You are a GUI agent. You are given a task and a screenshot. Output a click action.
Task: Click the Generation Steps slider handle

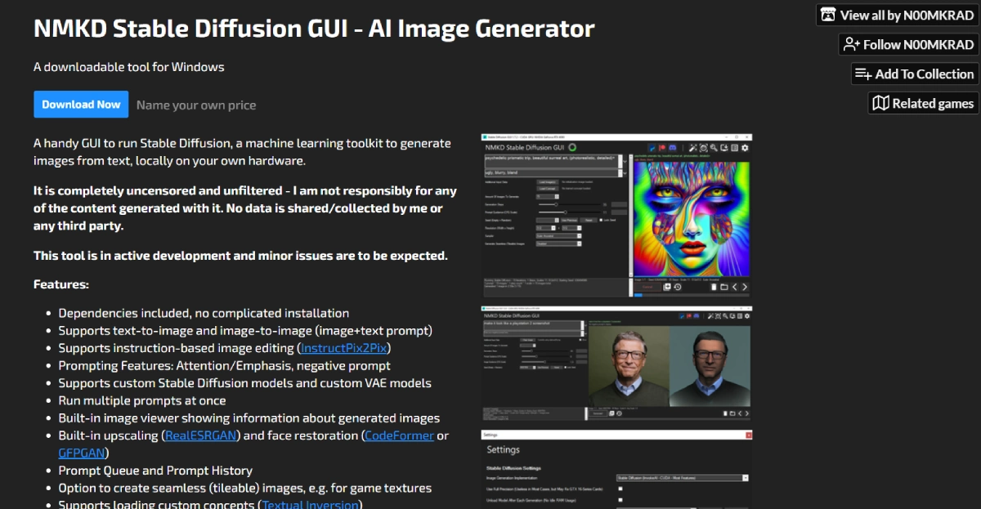(x=557, y=204)
